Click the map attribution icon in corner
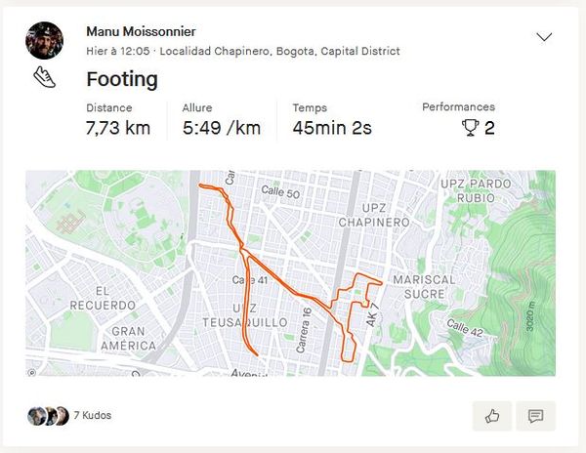Screen dimensions: 586x453 click(32, 371)
